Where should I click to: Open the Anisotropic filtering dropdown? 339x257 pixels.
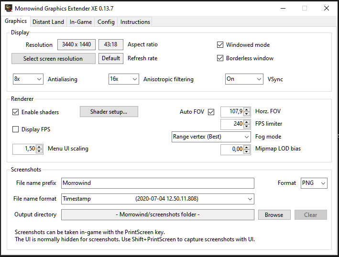(x=124, y=79)
